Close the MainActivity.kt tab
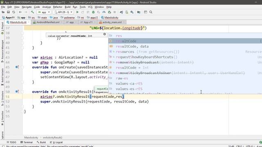This screenshot has width=262, height=147. (x=29, y=22)
